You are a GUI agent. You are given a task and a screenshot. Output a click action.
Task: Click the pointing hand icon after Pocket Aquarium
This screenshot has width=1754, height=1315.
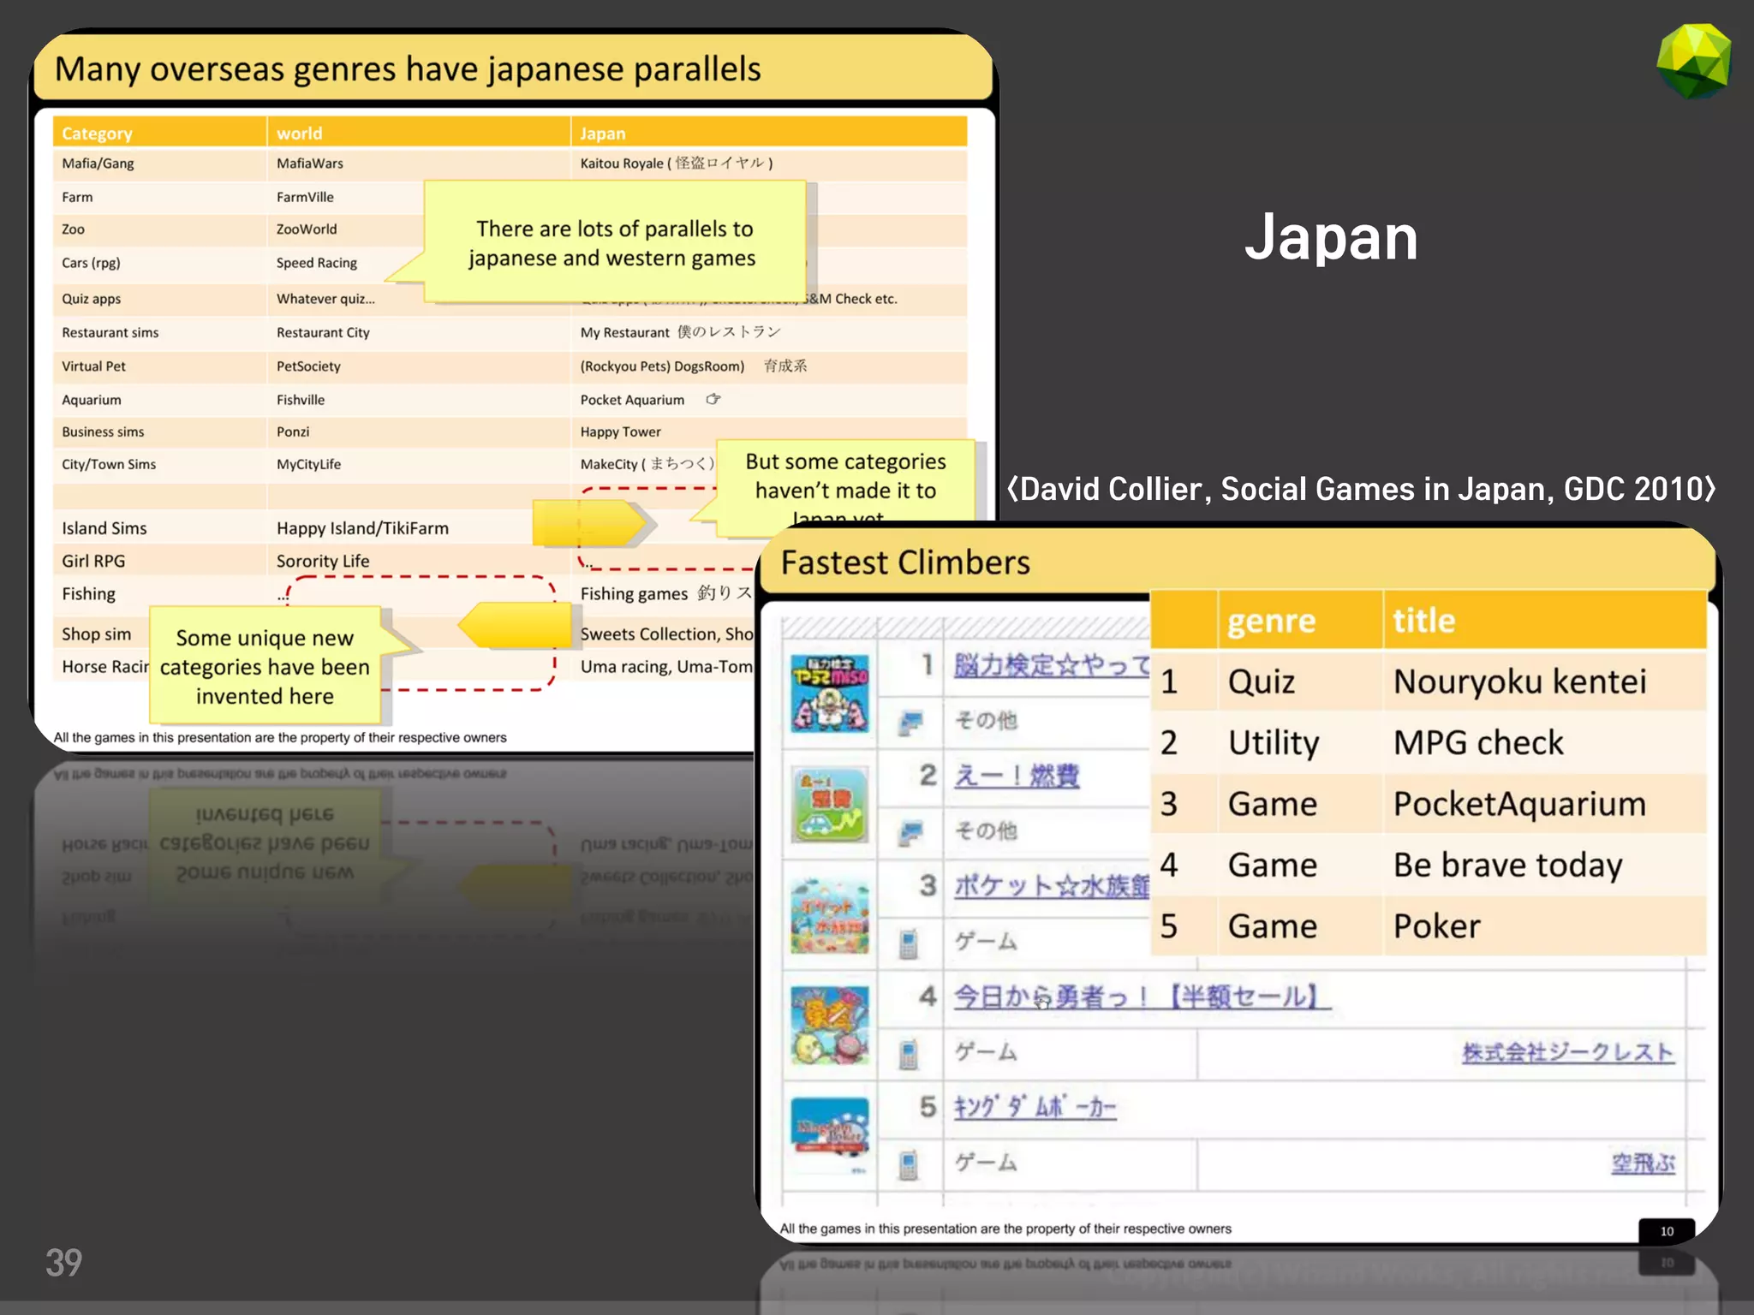(713, 399)
